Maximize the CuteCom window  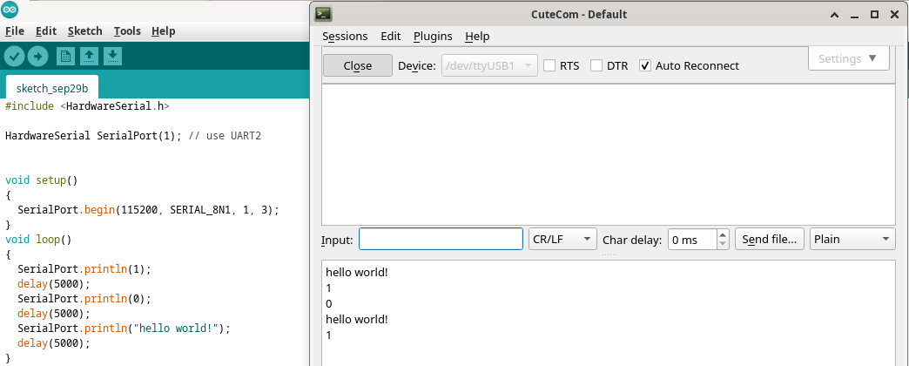point(874,14)
